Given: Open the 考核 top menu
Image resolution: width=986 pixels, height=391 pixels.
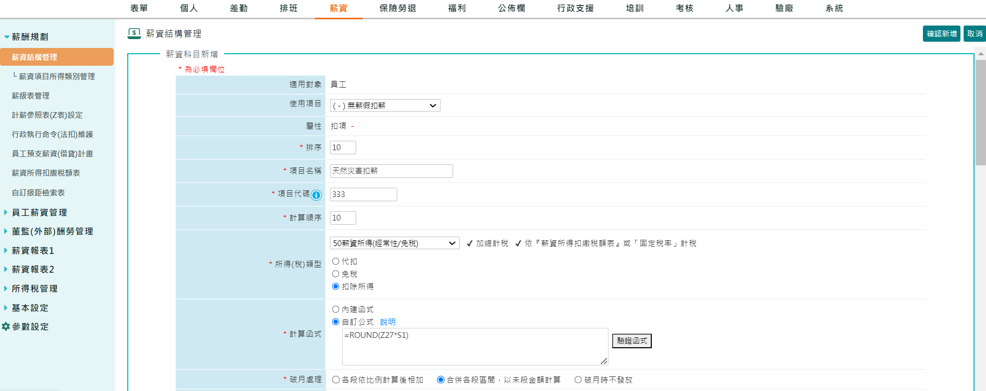Looking at the screenshot, I should click(684, 8).
